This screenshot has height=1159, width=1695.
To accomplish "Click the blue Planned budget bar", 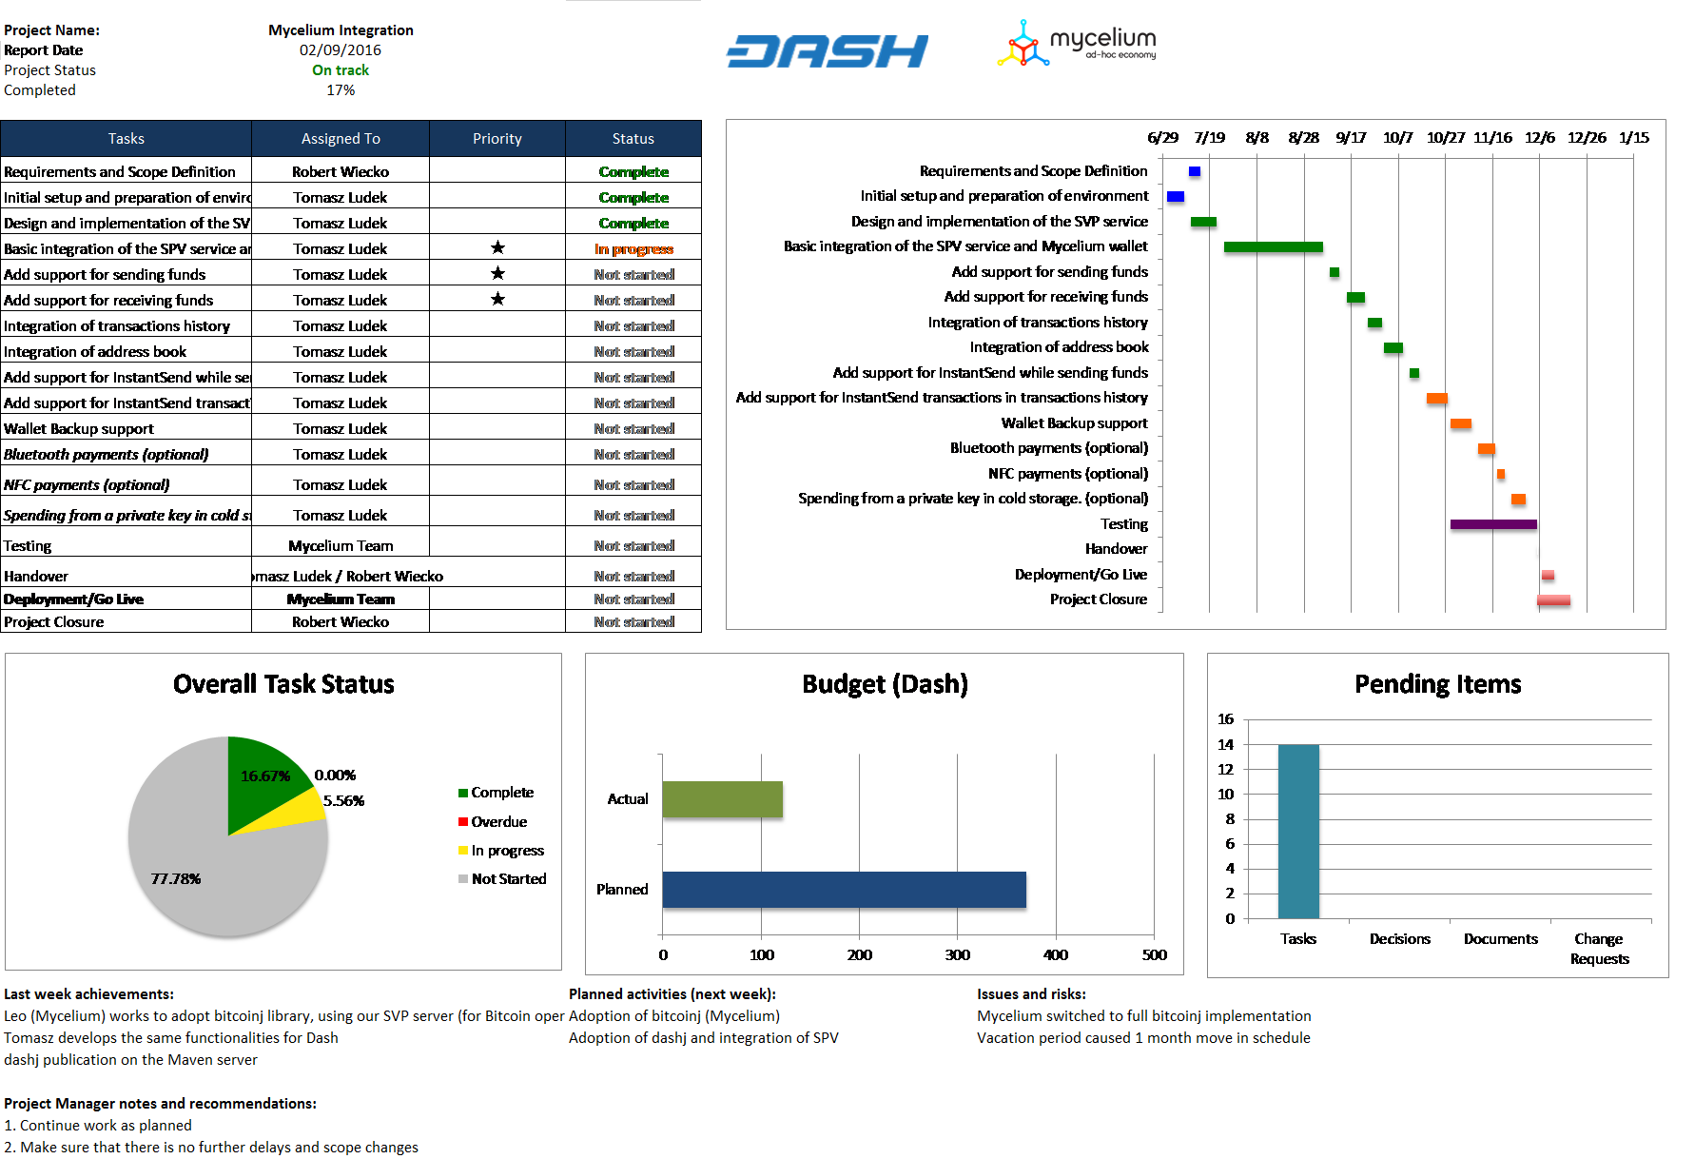I will [845, 890].
